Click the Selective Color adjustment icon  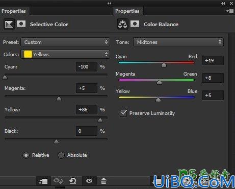pyautogui.click(x=9, y=24)
